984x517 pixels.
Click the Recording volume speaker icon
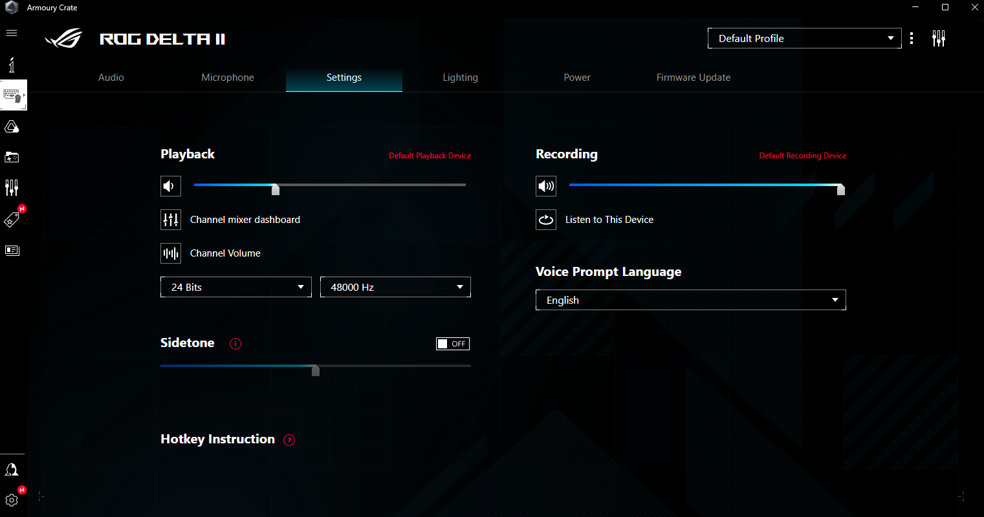point(546,187)
